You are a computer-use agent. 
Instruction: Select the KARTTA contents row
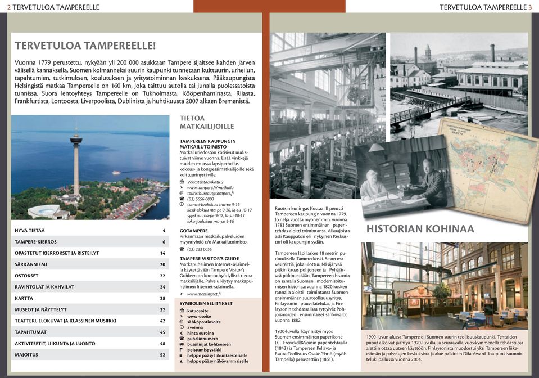90,298
